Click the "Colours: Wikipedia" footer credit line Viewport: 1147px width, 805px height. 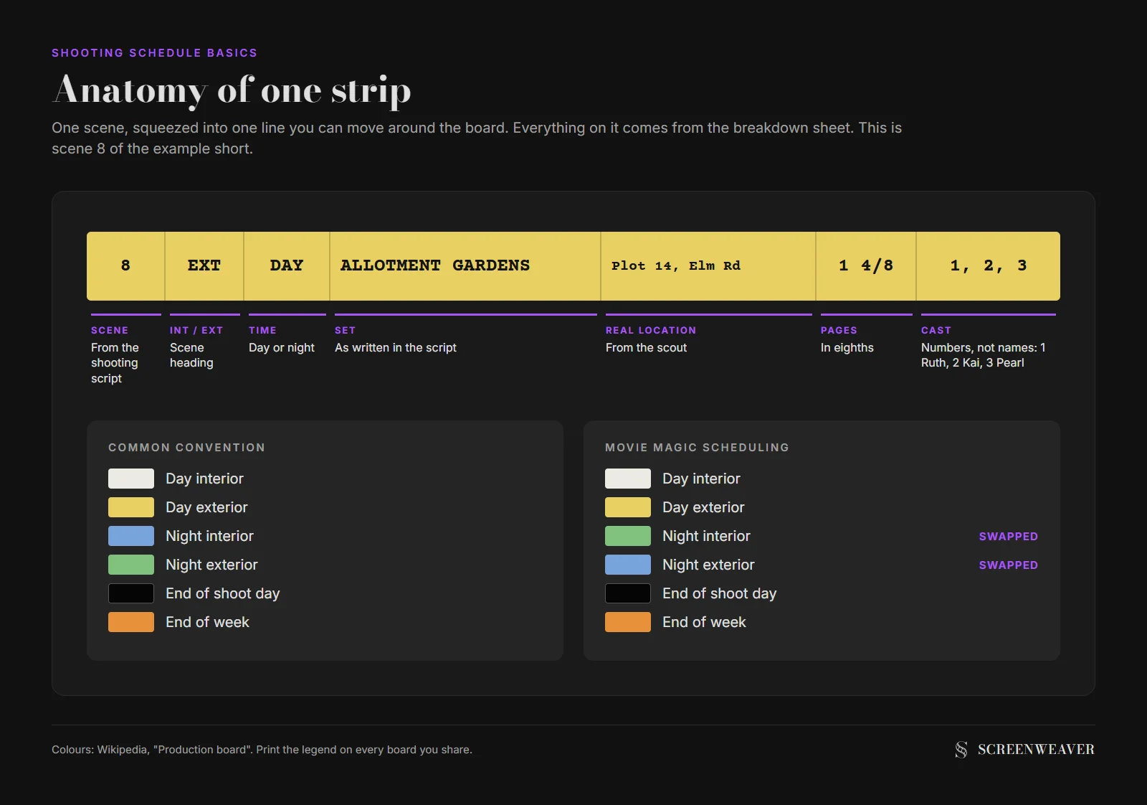point(262,750)
